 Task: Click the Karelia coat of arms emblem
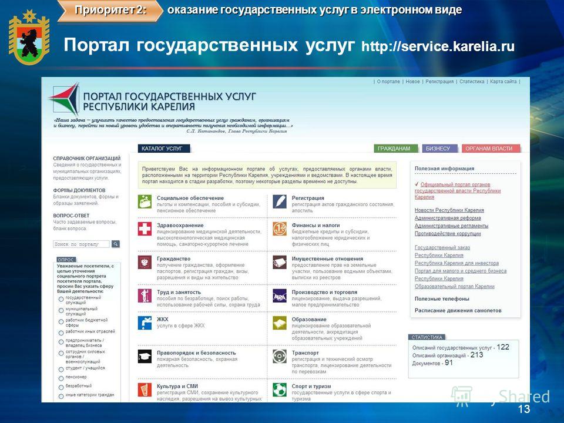click(29, 38)
